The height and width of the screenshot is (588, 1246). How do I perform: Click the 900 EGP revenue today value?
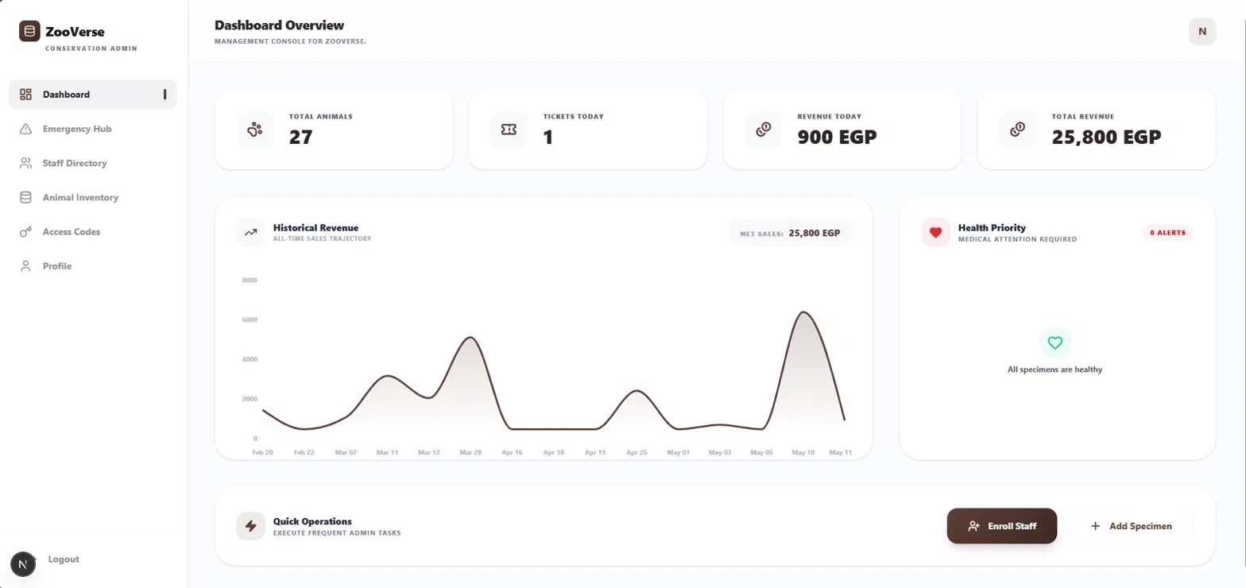(837, 137)
